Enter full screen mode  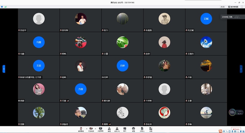242,7
